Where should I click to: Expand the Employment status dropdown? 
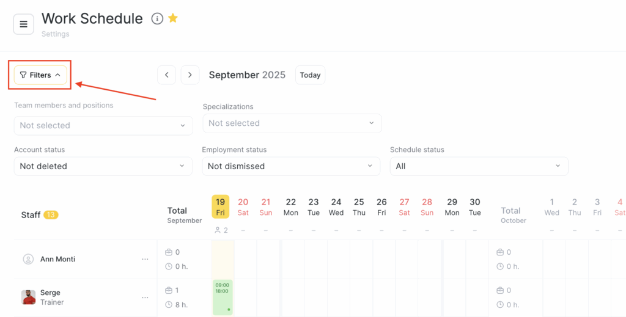point(291,166)
